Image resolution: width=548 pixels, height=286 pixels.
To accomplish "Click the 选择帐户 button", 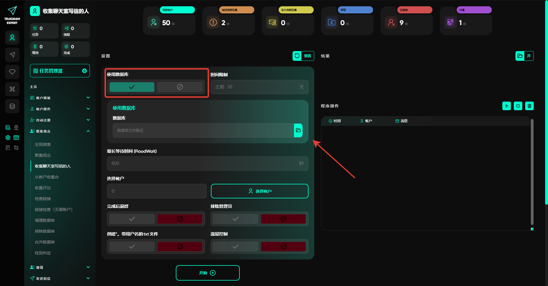I will point(259,191).
